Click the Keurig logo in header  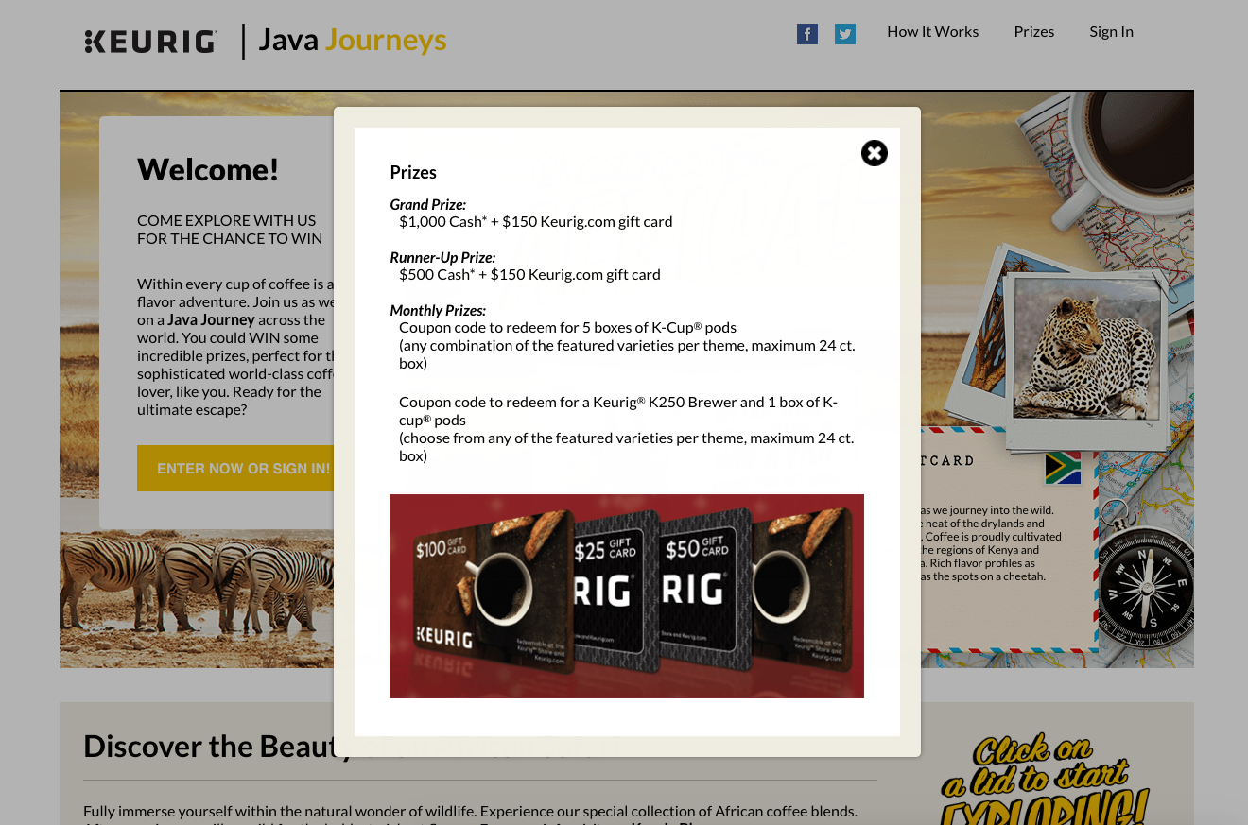(151, 42)
